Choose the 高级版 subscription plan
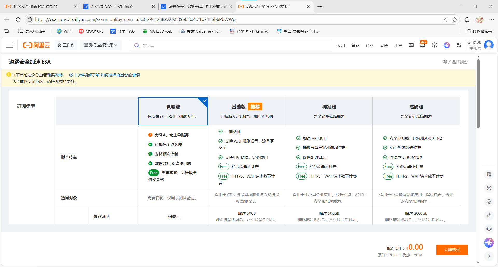 [416, 111]
